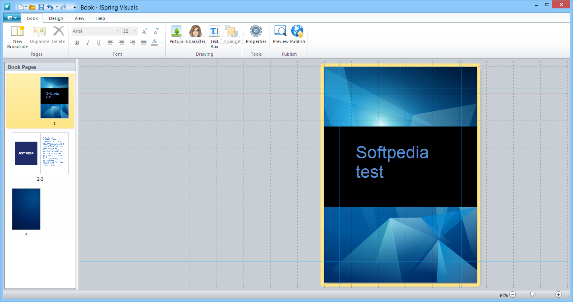Viewport: 573px width, 302px height.
Task: Close the iSpring Visuals window
Action: click(561, 4)
